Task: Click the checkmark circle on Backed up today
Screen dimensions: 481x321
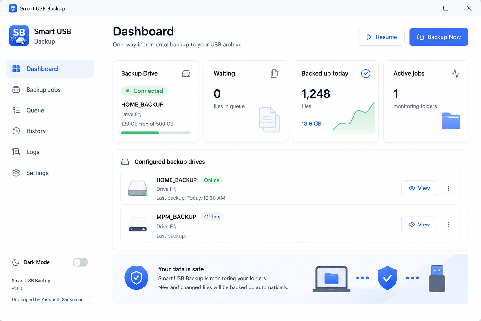Action: 366,73
